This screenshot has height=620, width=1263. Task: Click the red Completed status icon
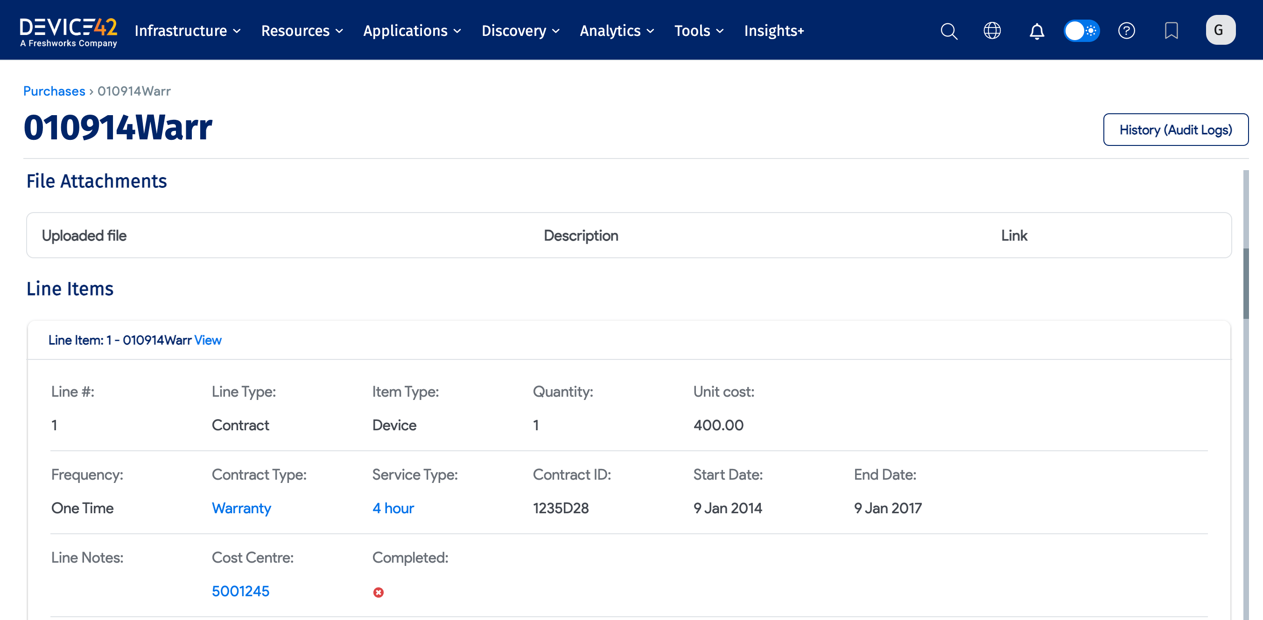tap(378, 592)
